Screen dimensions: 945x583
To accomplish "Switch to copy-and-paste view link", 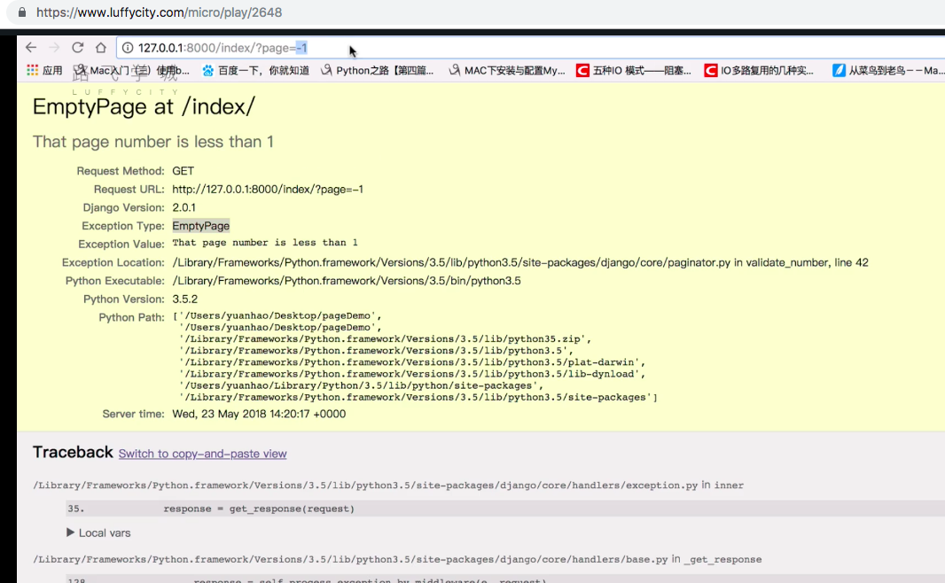I will tap(202, 454).
